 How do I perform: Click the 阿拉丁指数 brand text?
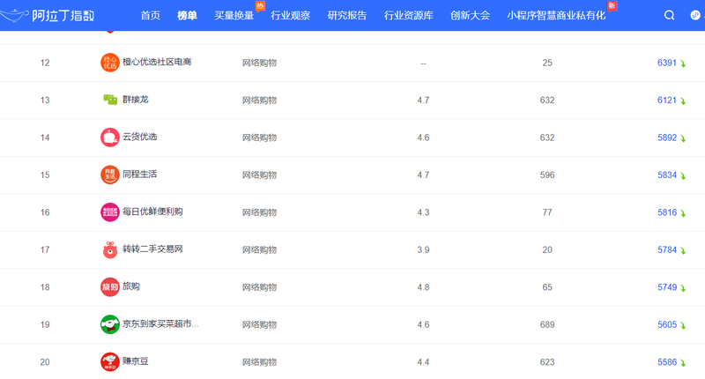63,15
